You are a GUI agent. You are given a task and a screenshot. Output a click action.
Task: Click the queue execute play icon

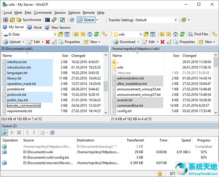point(12,133)
